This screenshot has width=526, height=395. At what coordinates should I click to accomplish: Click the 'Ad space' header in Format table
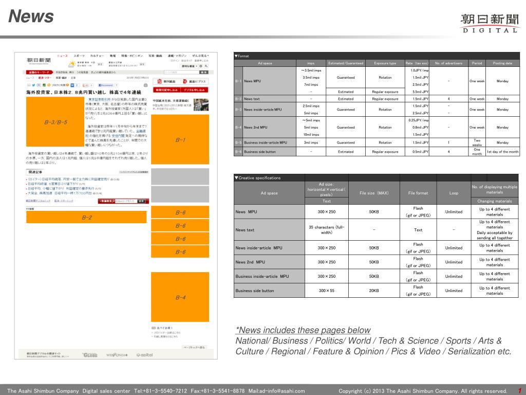tap(265, 63)
